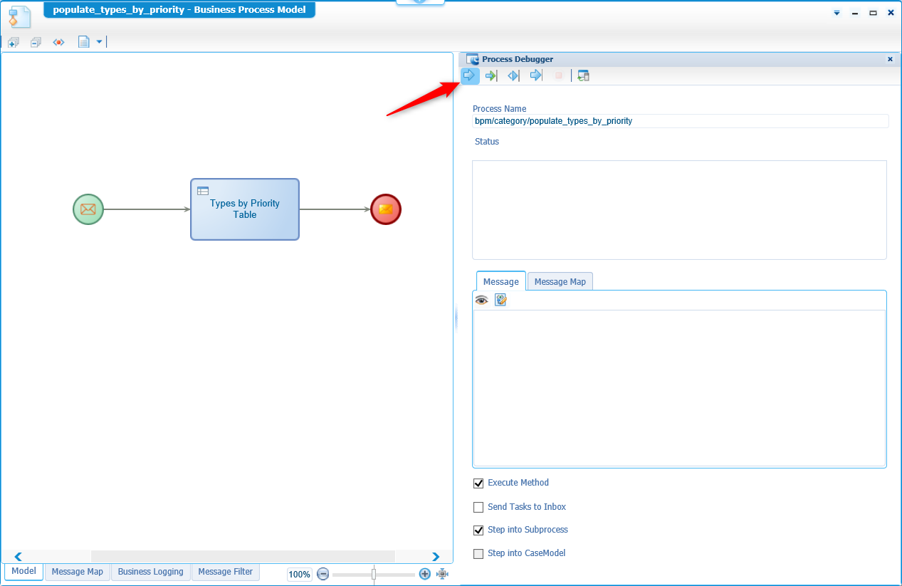This screenshot has height=586, width=902.
Task: Enable Send Tasks to Inbox
Action: coord(478,508)
